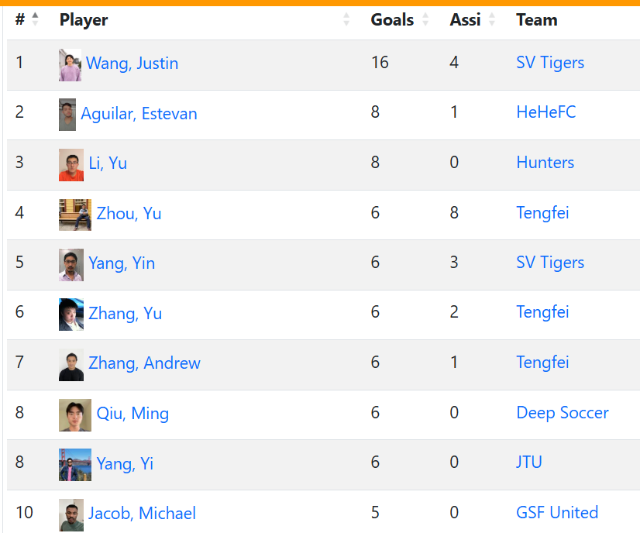Open JTU team link

pyautogui.click(x=529, y=463)
